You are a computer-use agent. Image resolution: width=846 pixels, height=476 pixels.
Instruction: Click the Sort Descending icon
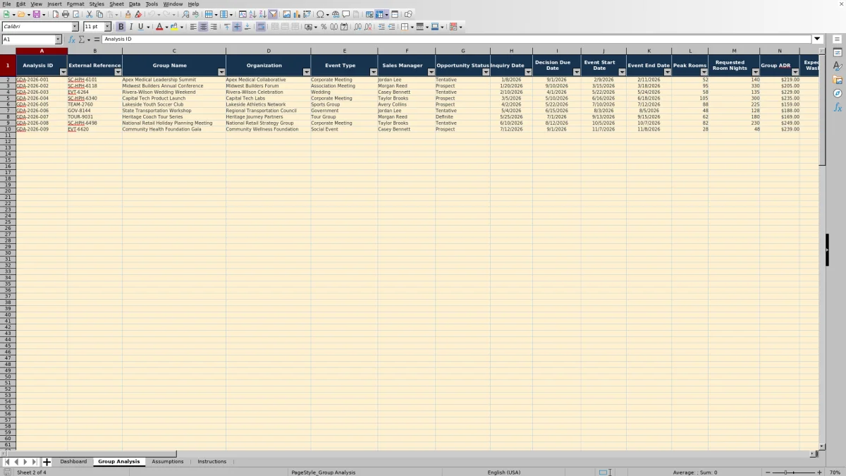pos(262,14)
